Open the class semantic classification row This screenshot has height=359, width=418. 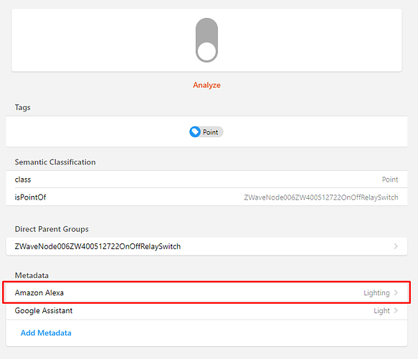[206, 179]
